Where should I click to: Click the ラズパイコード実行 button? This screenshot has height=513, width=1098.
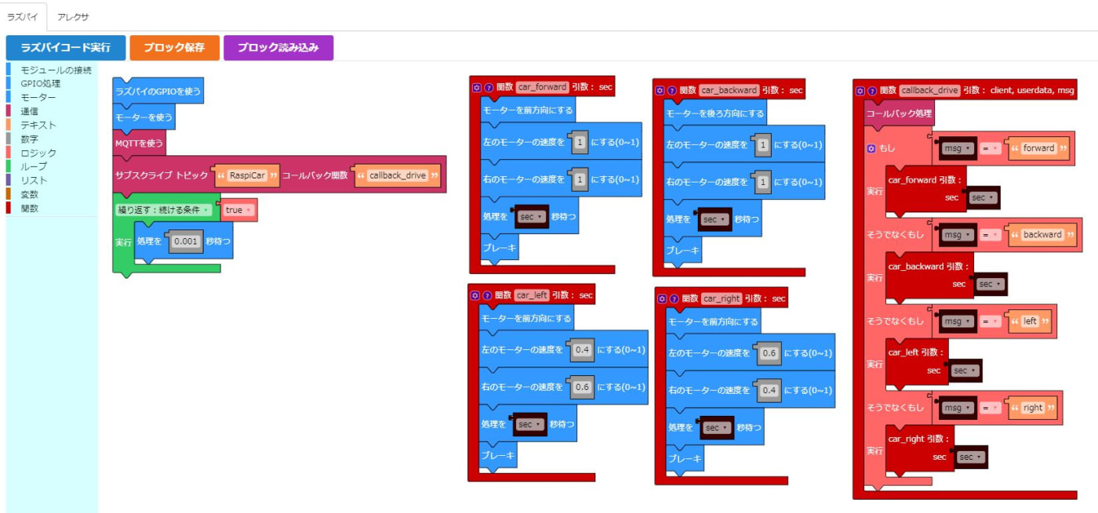(65, 48)
